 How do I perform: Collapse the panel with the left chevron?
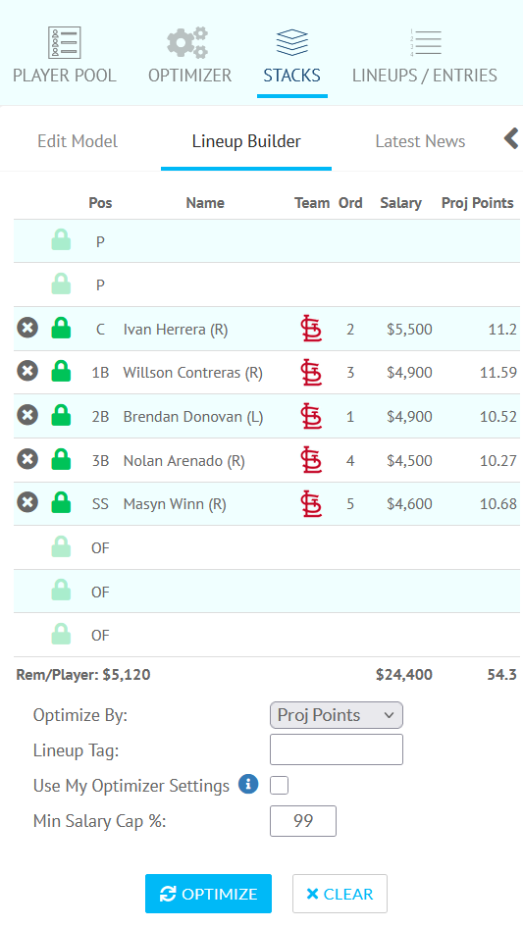click(x=511, y=139)
